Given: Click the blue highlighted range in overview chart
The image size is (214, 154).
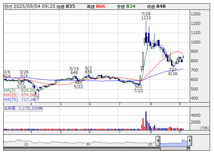Looking at the screenshot, I should [174, 143].
